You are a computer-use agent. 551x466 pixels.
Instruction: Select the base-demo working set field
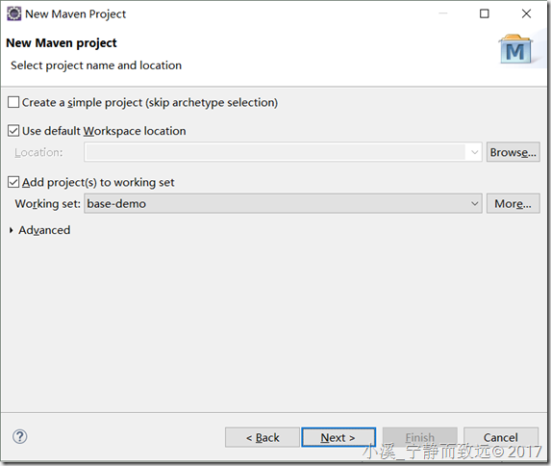(283, 204)
